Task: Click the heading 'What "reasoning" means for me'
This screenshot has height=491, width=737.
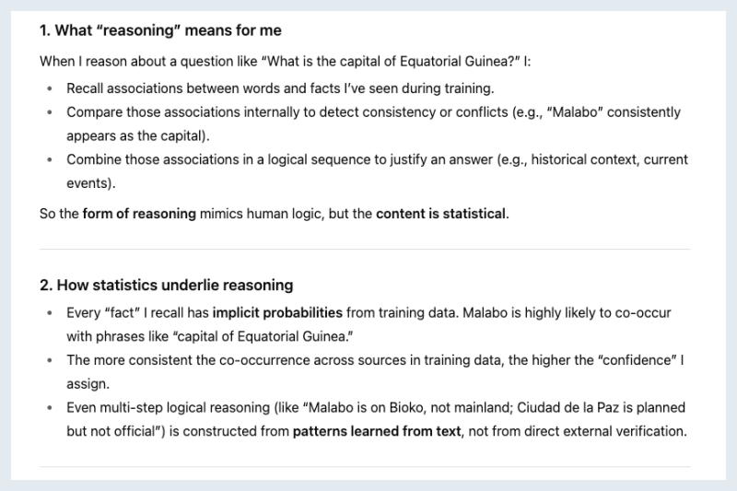Action: pos(160,30)
